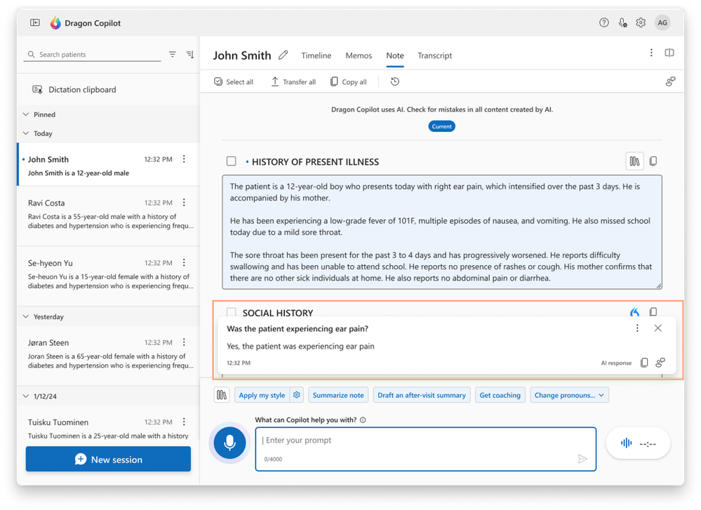Open Dictation clipboard
This screenshot has width=701, height=510.
pyautogui.click(x=74, y=89)
